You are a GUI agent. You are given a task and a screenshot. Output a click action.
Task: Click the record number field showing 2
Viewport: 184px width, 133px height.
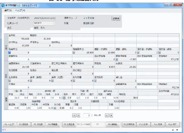click(x=87, y=115)
